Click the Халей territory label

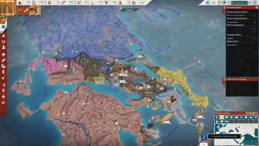[x=97, y=79]
